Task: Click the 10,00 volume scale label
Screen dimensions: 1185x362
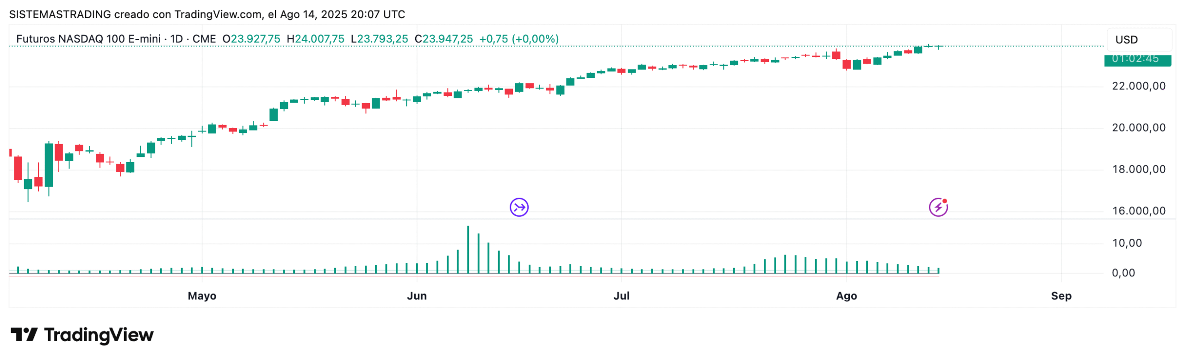Action: tap(1126, 243)
